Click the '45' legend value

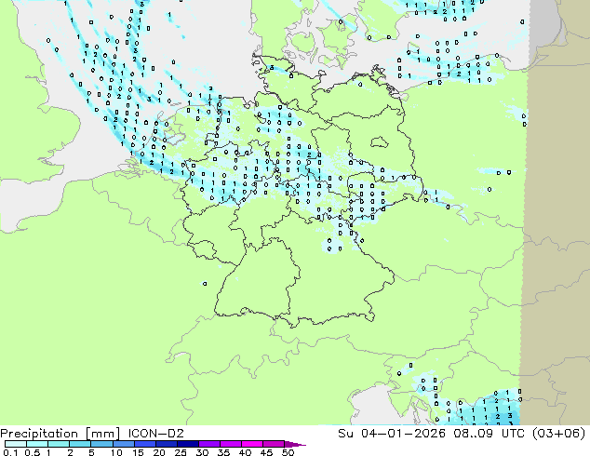point(266,452)
